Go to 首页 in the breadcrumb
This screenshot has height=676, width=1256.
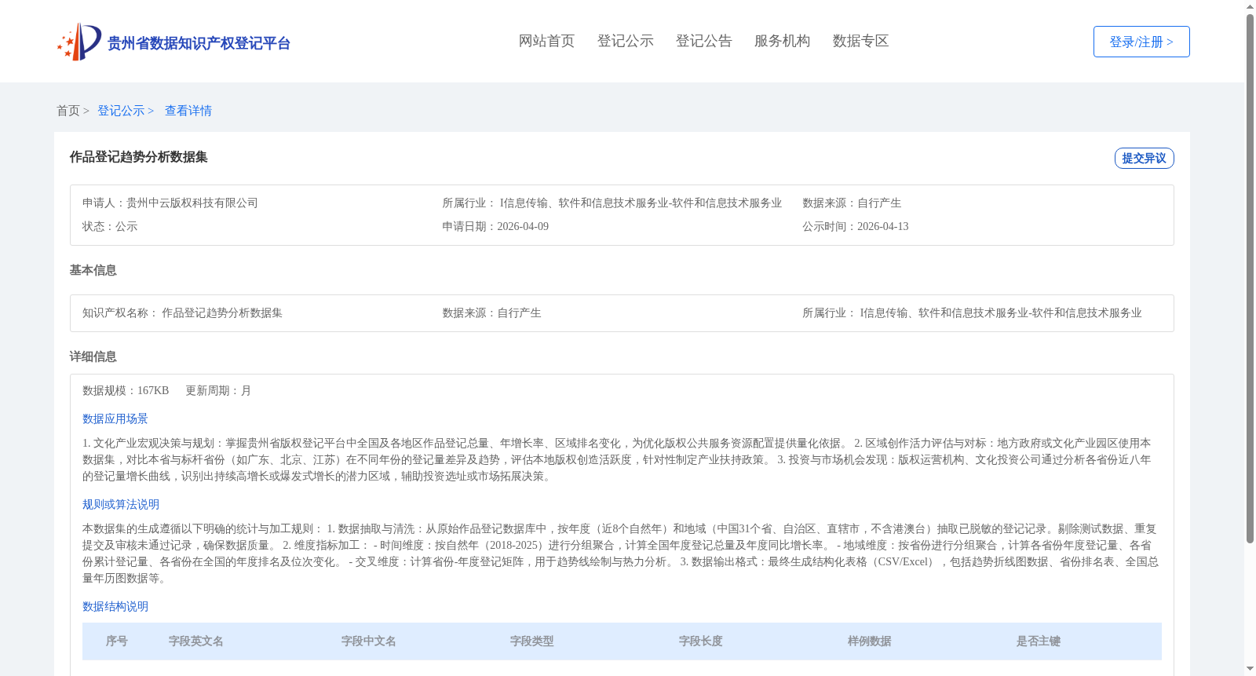pyautogui.click(x=68, y=111)
